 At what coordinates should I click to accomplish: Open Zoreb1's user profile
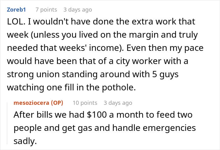pos(16,10)
